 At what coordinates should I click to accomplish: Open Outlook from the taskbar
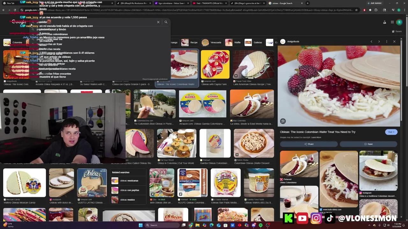pyautogui.click(x=218, y=225)
